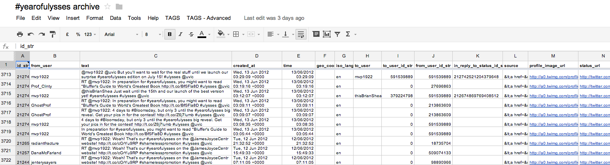Toggle wrap text button
This screenshot has height=165, width=610.
(x=301, y=34)
